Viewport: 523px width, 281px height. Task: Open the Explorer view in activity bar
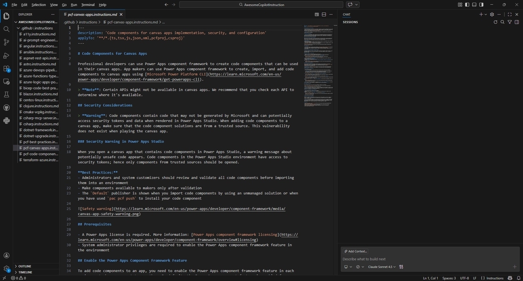pyautogui.click(x=6, y=16)
